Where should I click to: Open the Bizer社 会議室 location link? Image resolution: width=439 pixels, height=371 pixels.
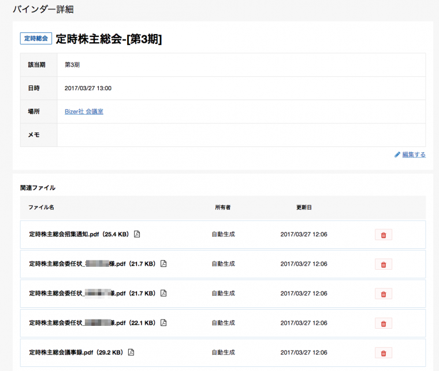pyautogui.click(x=84, y=112)
